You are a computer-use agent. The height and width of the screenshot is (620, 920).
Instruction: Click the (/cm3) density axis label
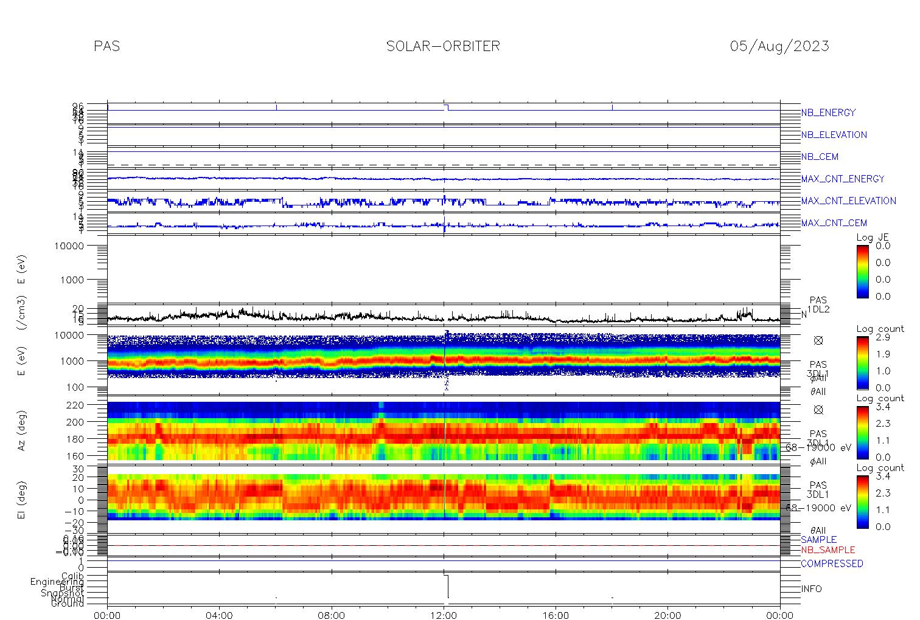pyautogui.click(x=22, y=314)
